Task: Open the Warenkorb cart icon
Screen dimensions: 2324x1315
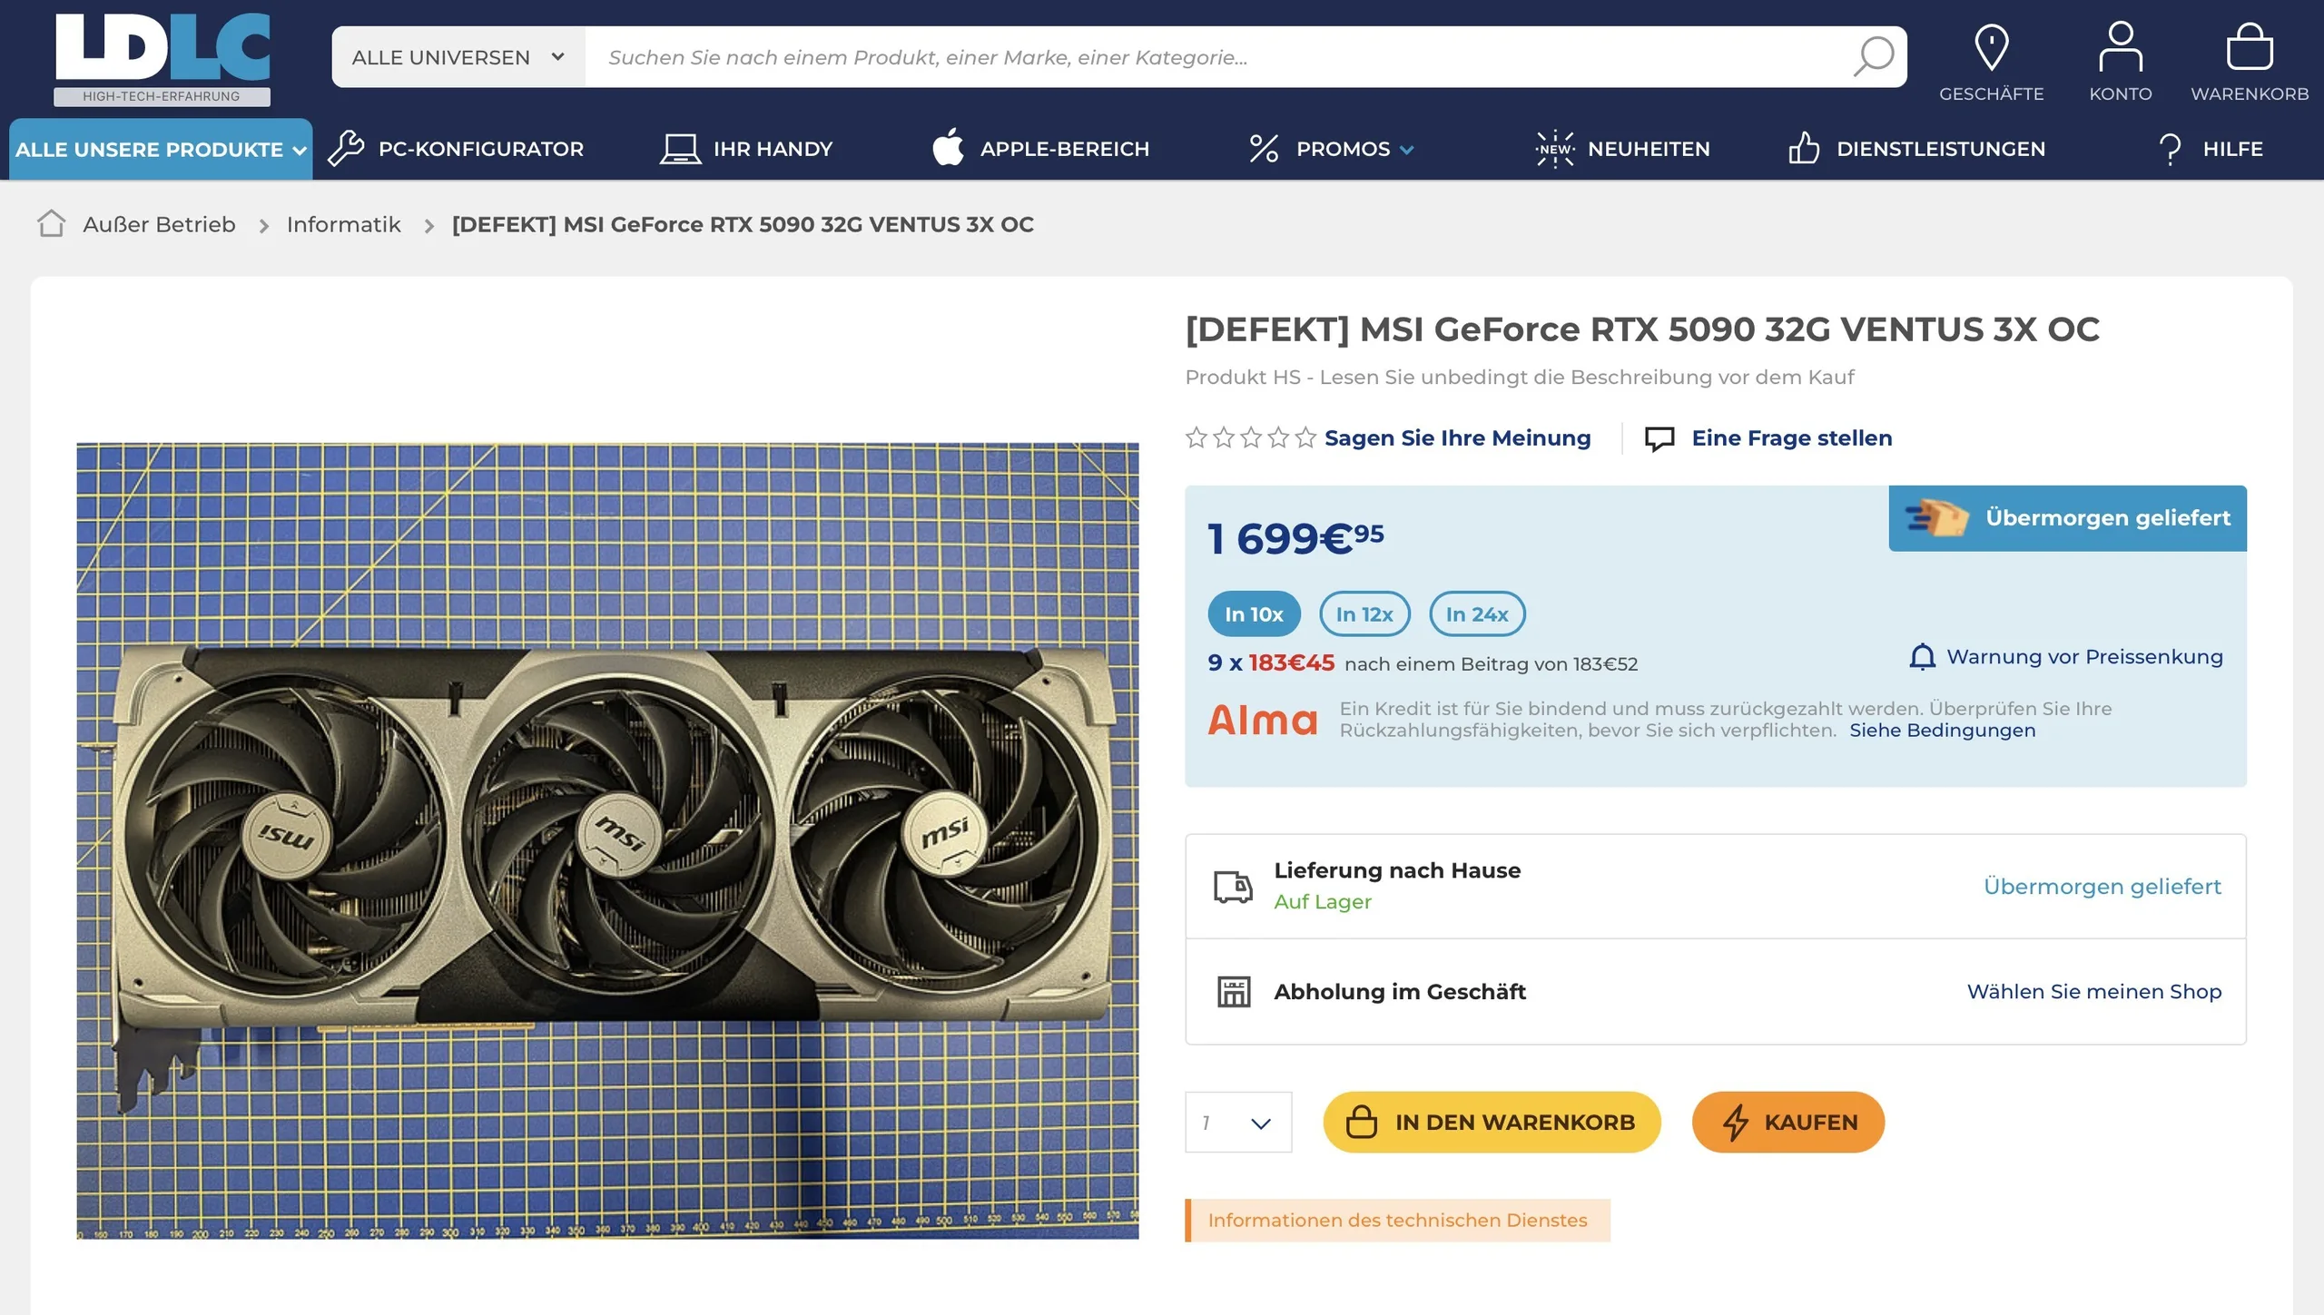Action: [2249, 48]
